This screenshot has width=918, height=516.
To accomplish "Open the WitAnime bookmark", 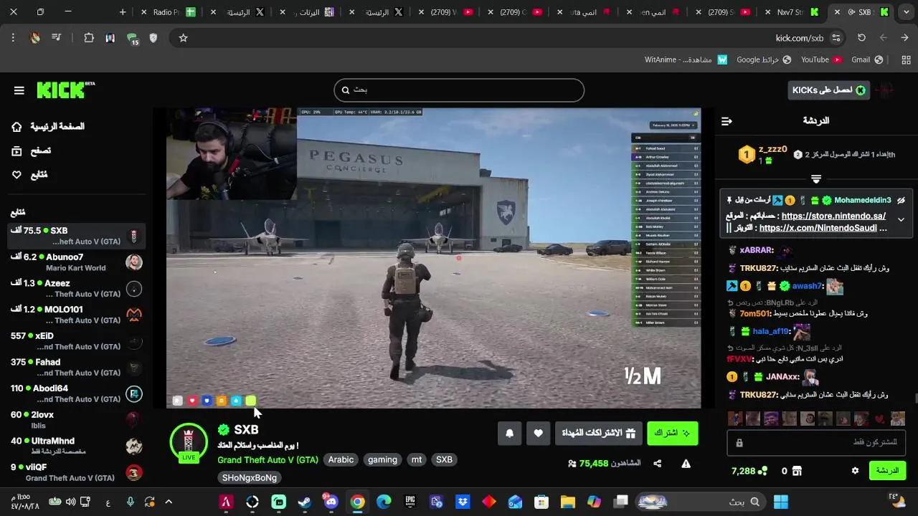I will 686,59.
